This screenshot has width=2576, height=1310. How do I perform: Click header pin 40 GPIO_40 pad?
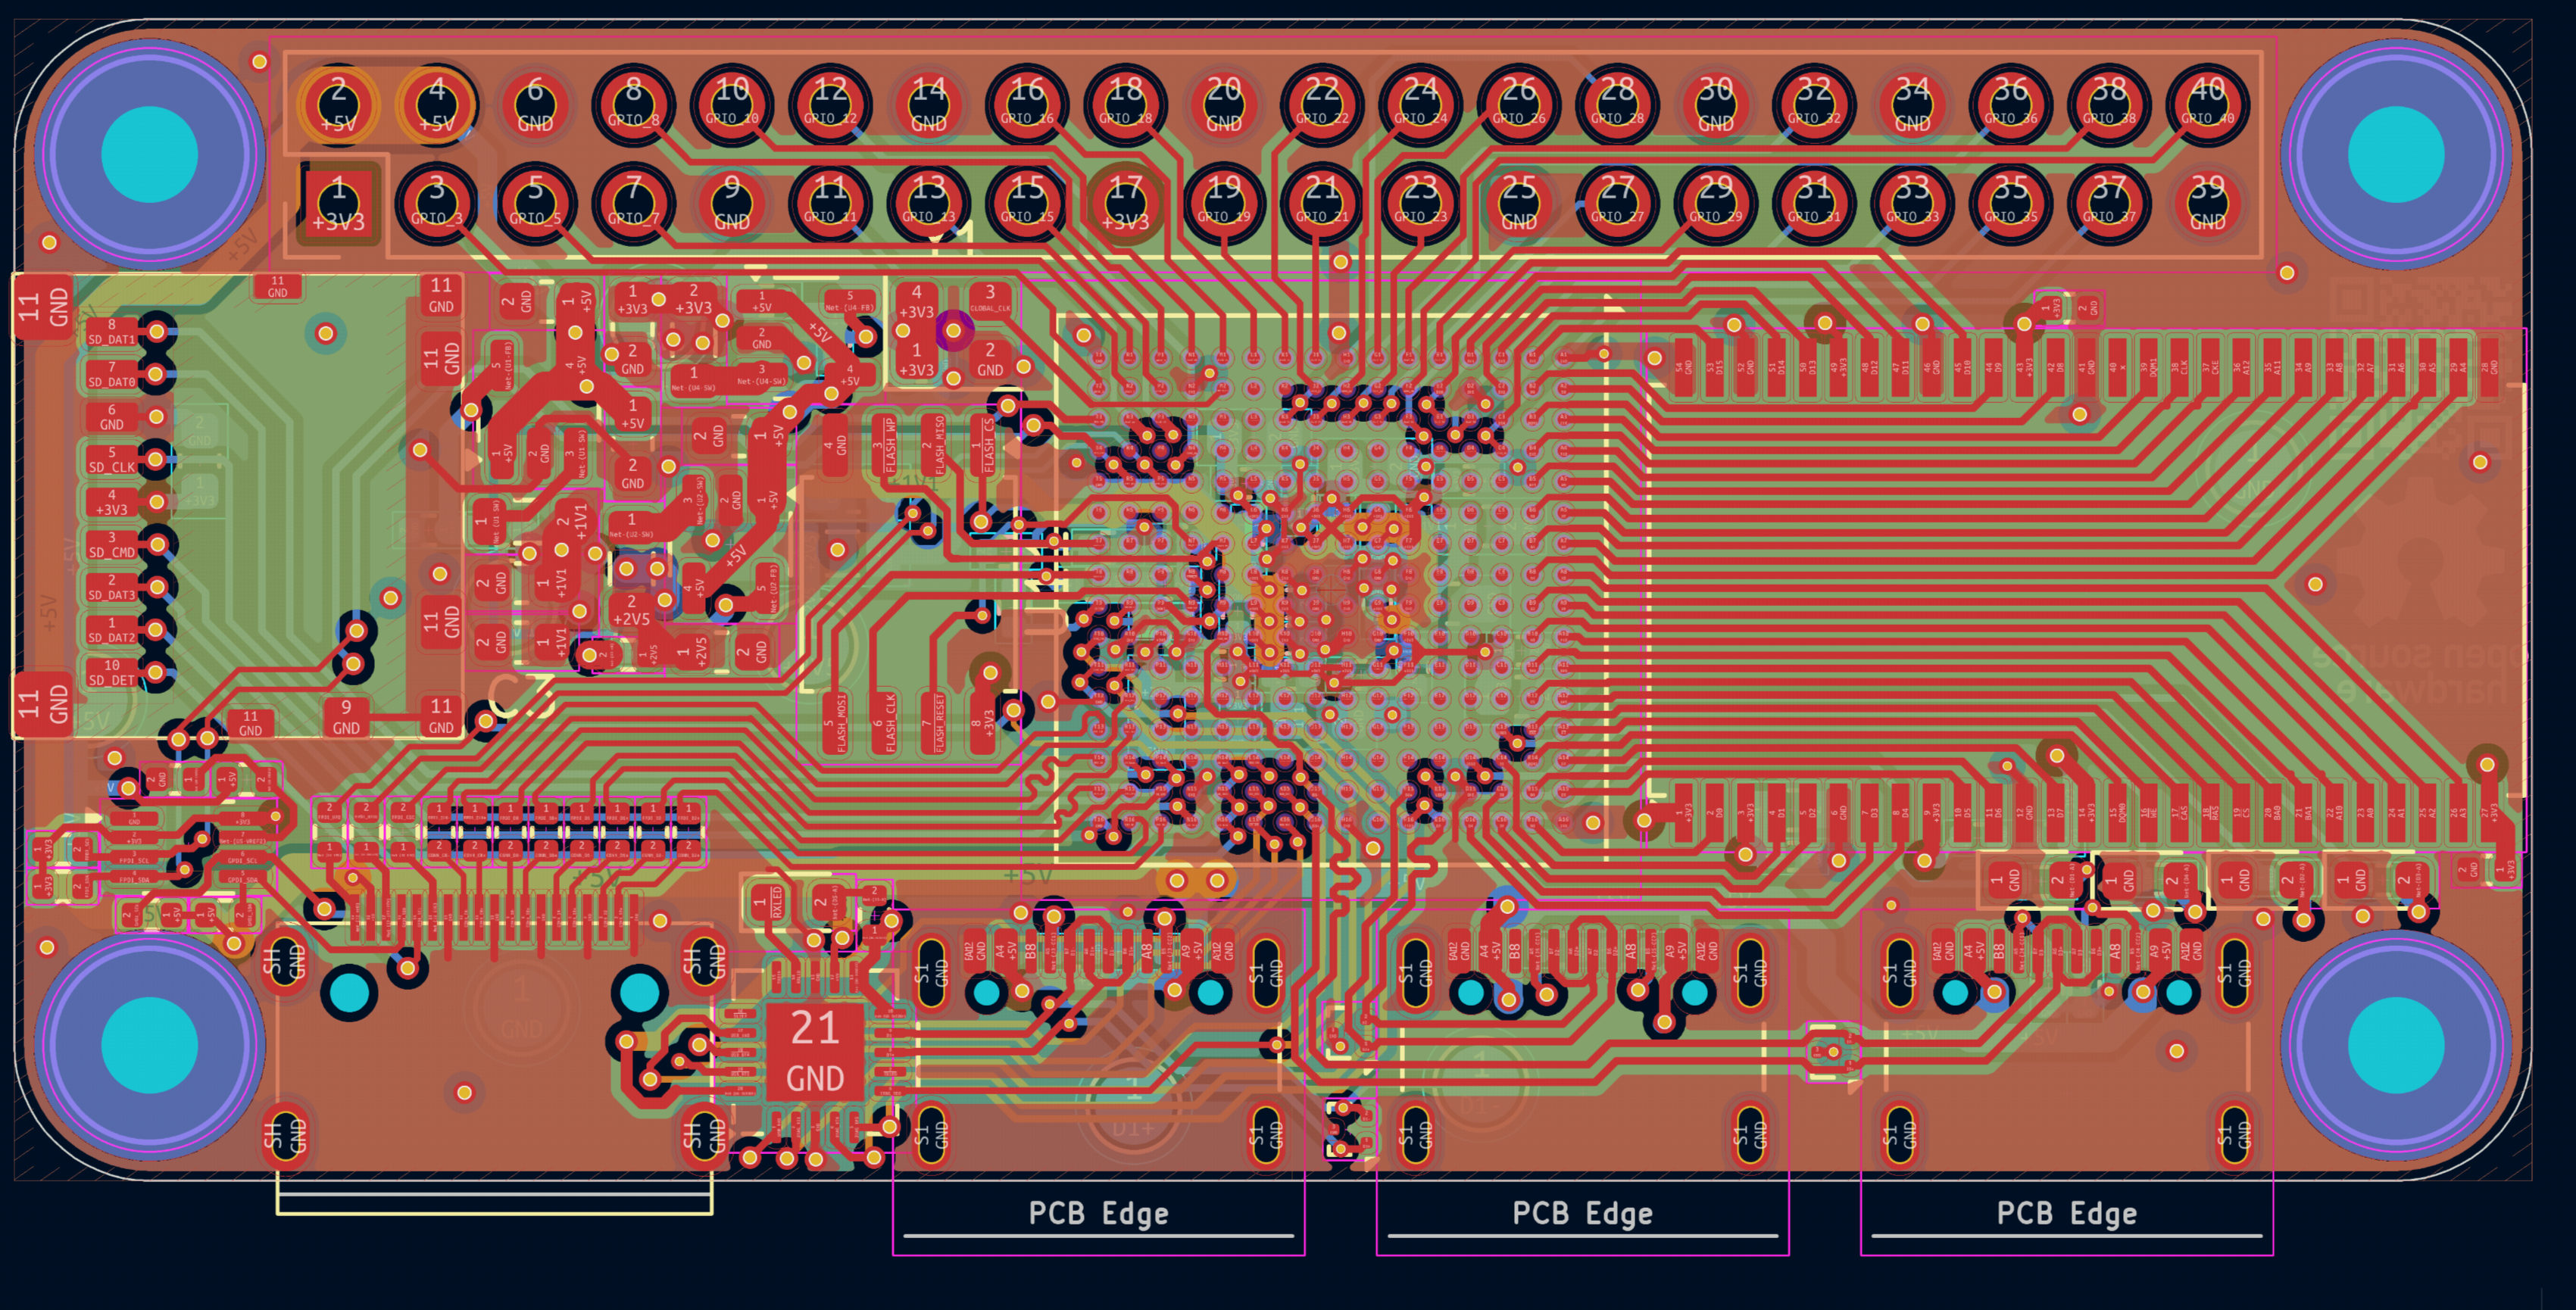pyautogui.click(x=2207, y=104)
